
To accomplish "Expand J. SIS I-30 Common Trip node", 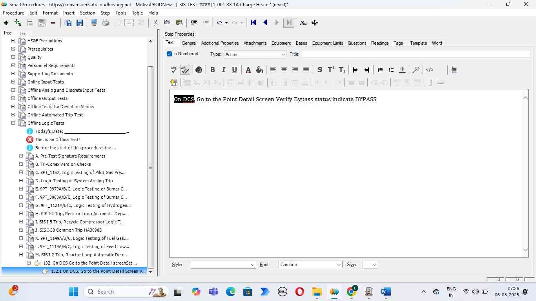I will point(21,230).
